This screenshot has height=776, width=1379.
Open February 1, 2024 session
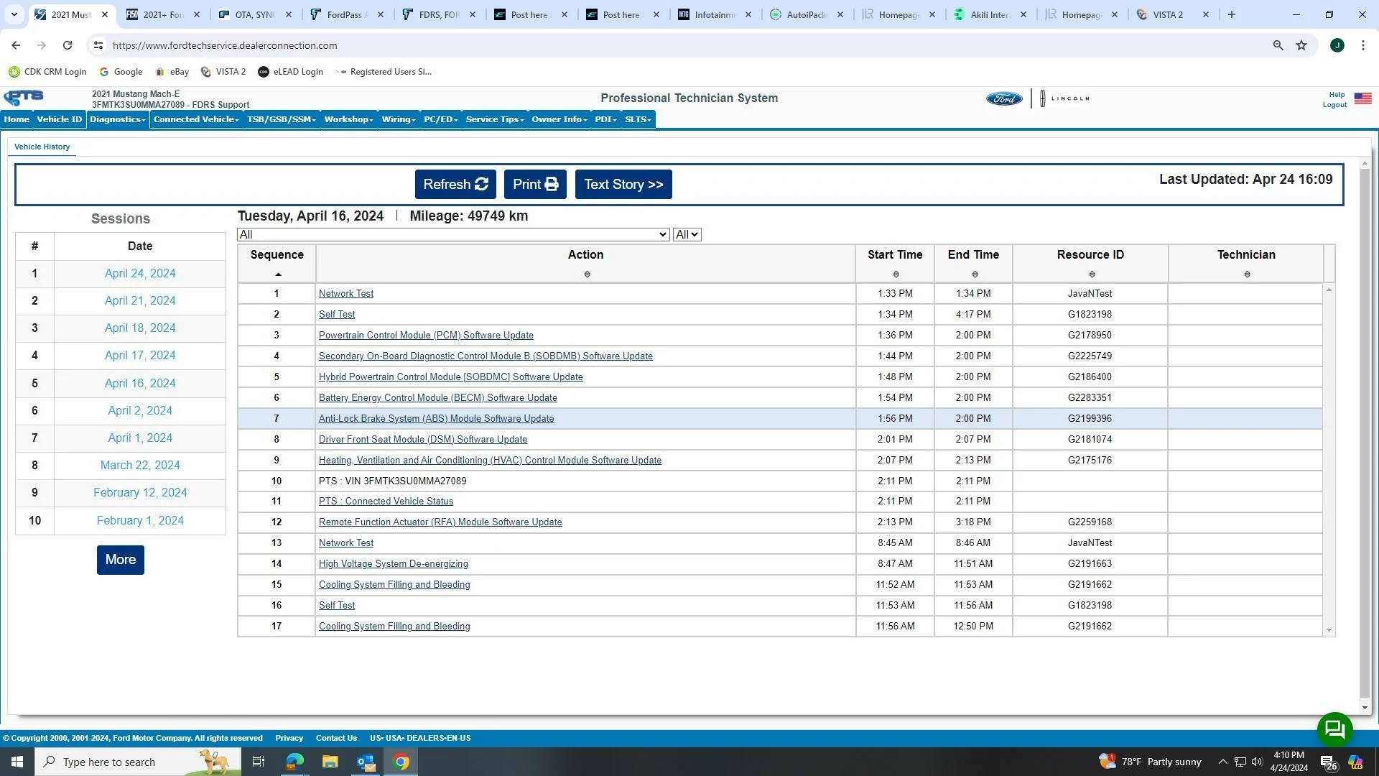(x=140, y=521)
